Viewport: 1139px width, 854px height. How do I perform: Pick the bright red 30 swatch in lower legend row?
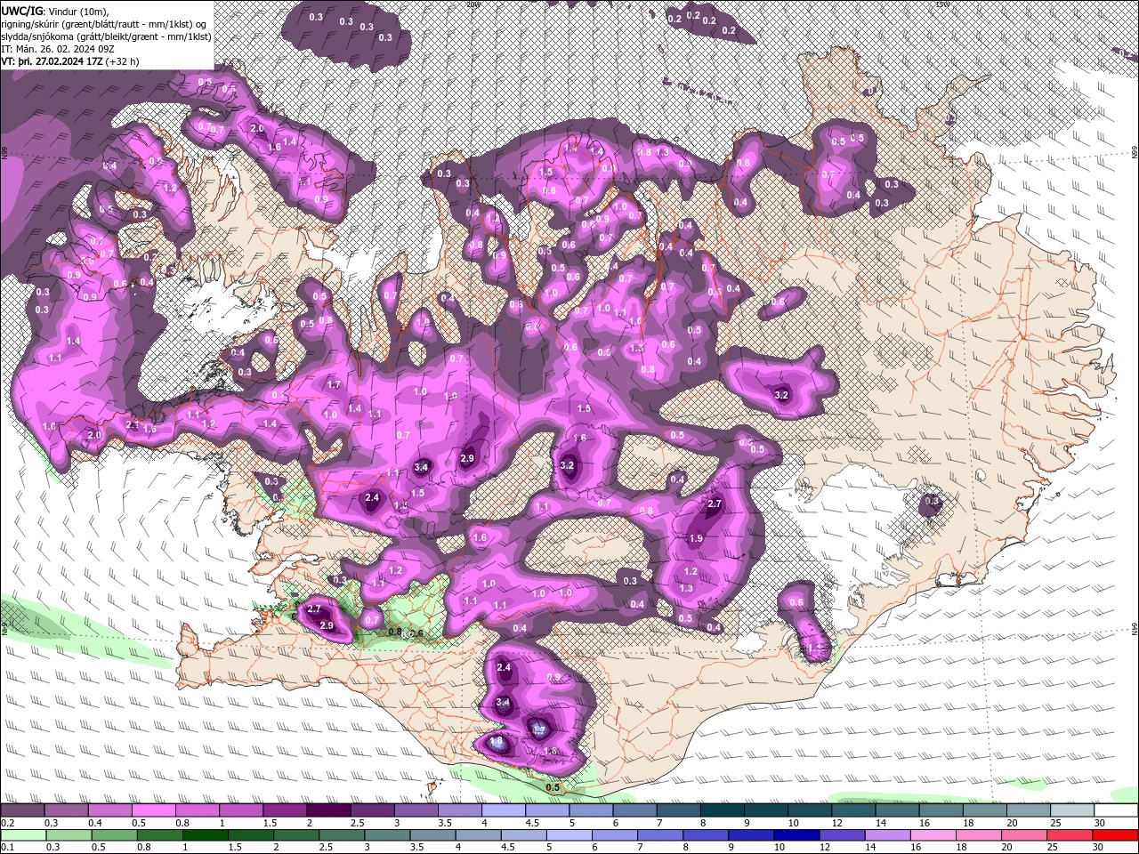[x=1115, y=834]
